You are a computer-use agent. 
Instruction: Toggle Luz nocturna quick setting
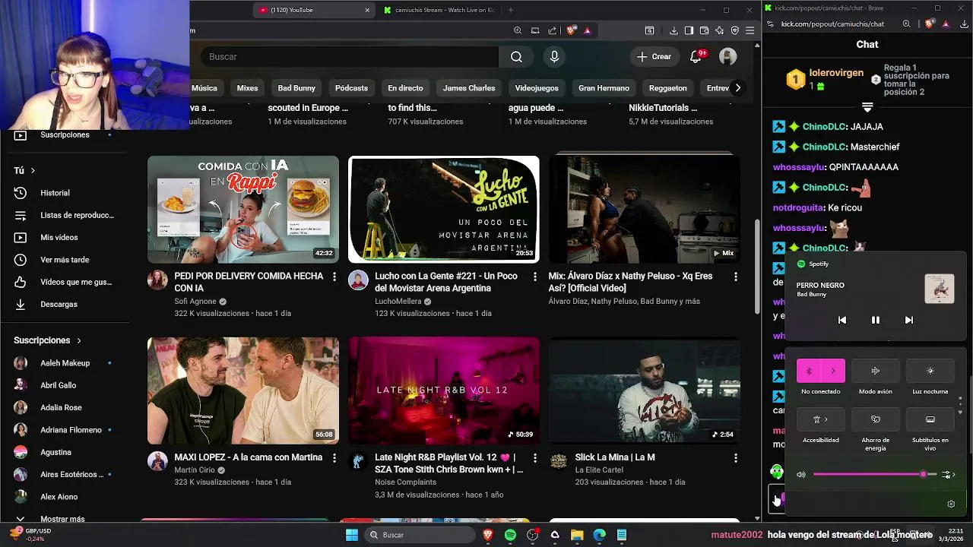(x=930, y=371)
